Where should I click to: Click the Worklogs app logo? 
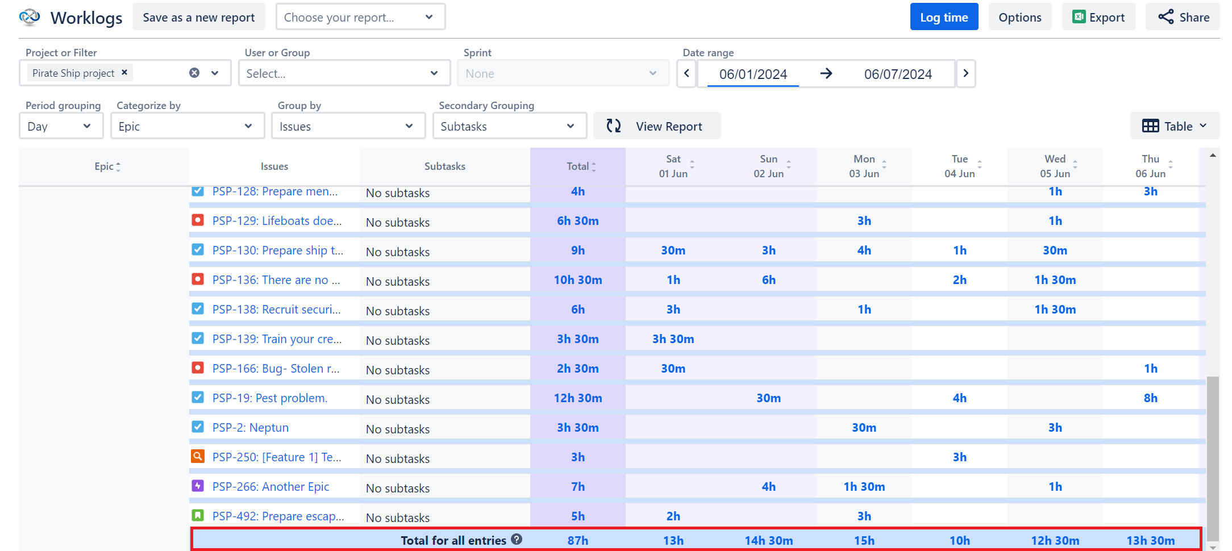29,17
